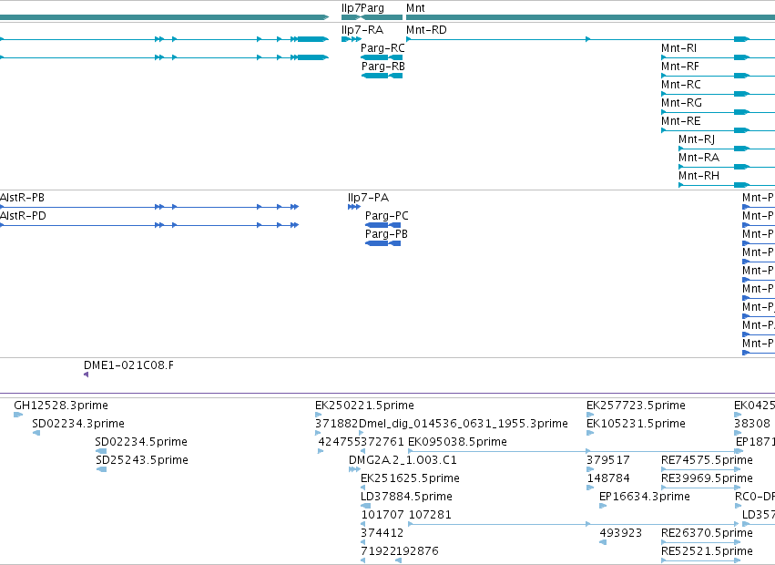775x565 pixels.
Task: Select the EK257723.5prime EST label
Action: pyautogui.click(x=636, y=406)
